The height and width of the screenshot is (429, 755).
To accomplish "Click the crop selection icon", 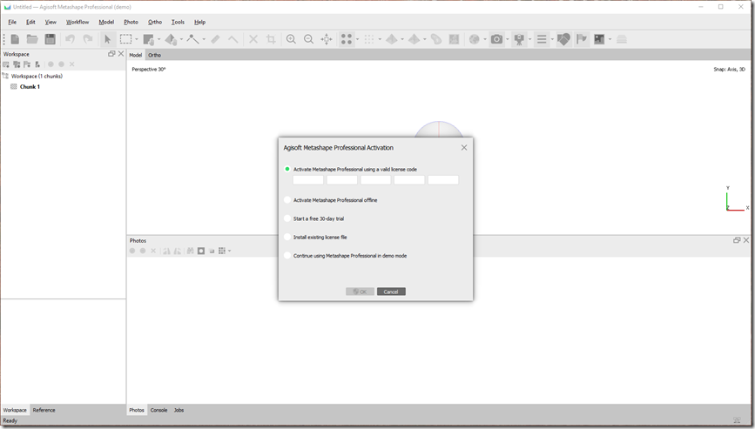I will click(x=271, y=39).
